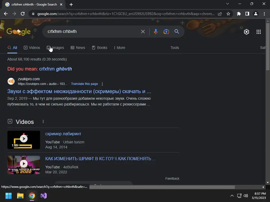
Task: Open the tab search chevron
Action: 228,4
